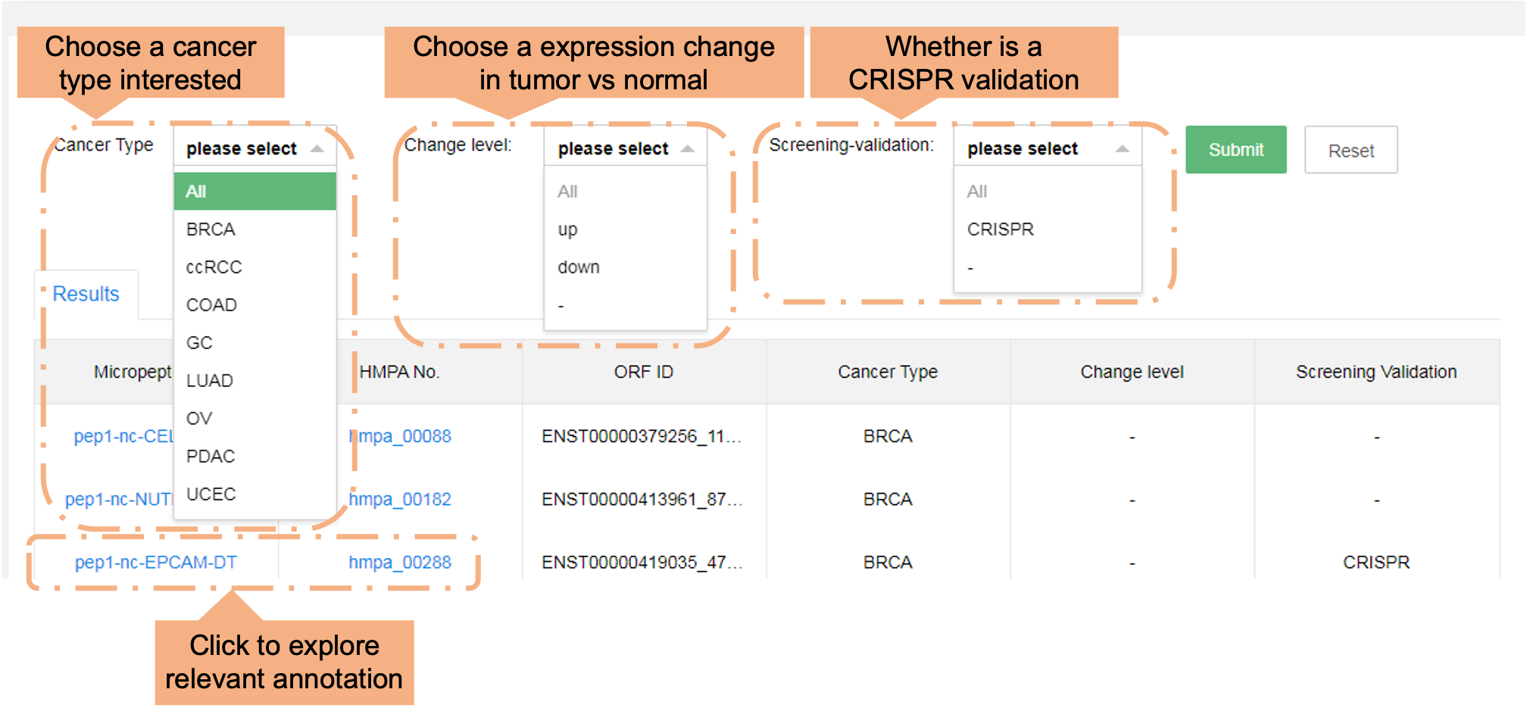Open hmpa_00288 annotation link
This screenshot has width=1527, height=711.
[x=400, y=563]
